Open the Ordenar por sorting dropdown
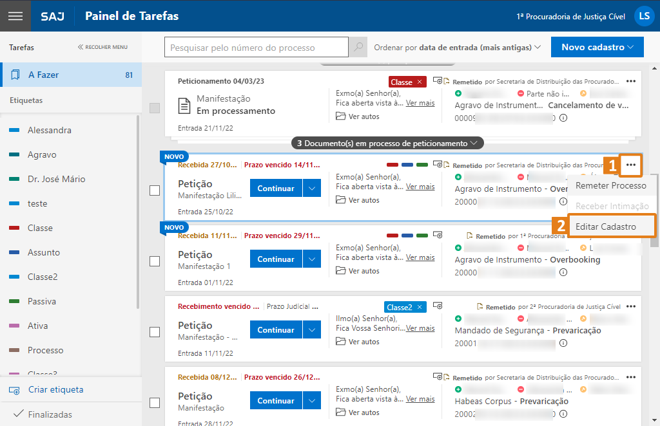 (457, 48)
